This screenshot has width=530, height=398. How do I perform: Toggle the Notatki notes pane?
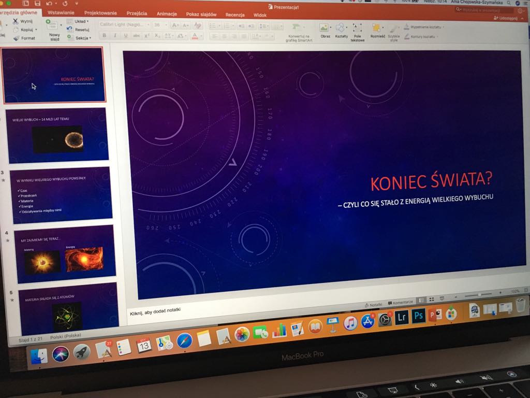(x=374, y=304)
